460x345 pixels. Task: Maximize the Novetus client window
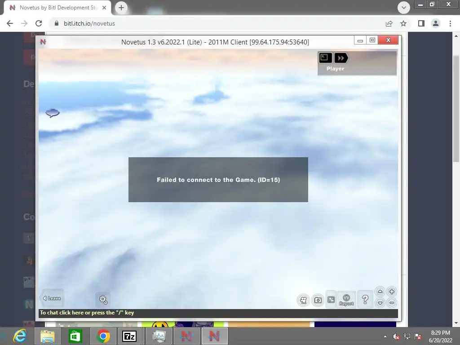pos(372,40)
